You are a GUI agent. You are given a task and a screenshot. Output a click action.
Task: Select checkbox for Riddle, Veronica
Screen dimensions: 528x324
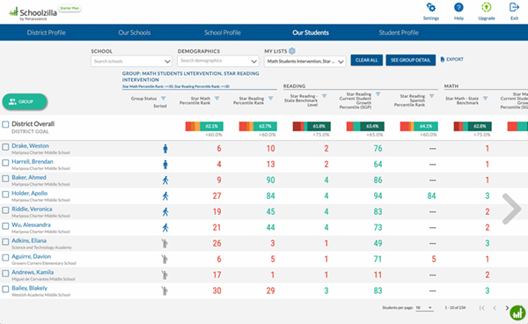(5, 210)
